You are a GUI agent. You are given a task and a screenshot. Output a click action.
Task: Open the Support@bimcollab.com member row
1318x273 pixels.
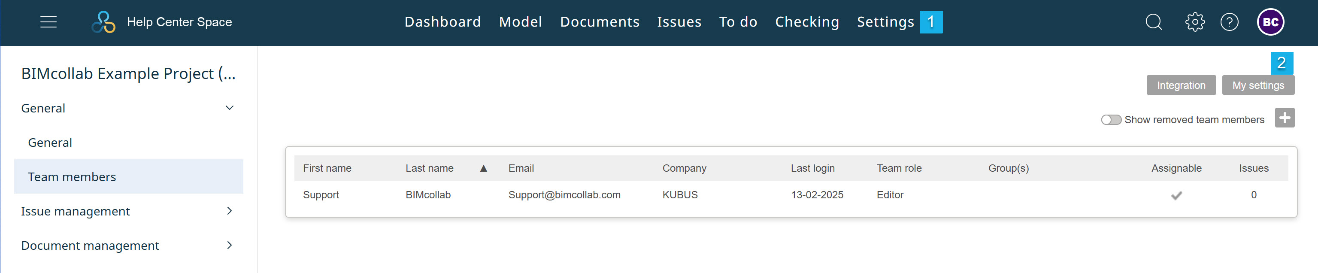[x=791, y=195]
